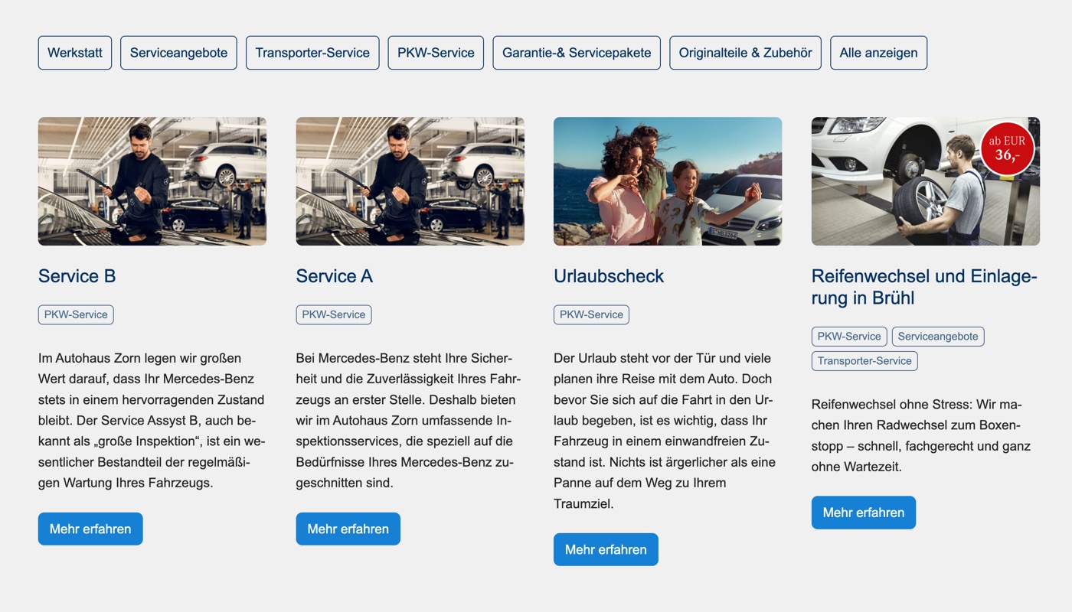Open the Urlaubscheck heading
The image size is (1072, 612).
(609, 276)
